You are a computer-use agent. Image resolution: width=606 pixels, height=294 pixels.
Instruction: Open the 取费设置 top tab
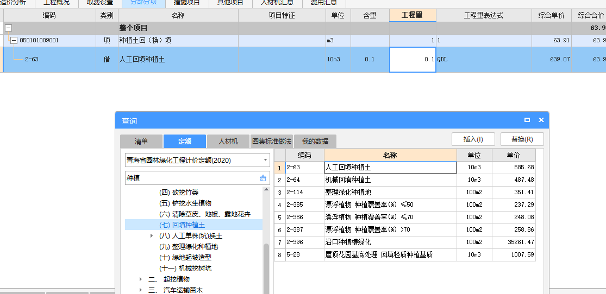100,3
